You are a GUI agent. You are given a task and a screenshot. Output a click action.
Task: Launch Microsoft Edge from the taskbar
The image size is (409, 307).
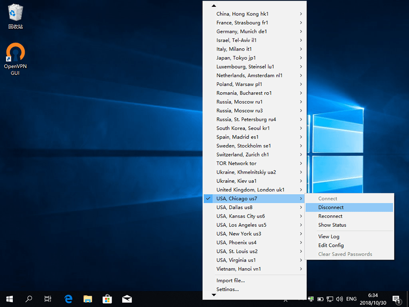click(68, 299)
